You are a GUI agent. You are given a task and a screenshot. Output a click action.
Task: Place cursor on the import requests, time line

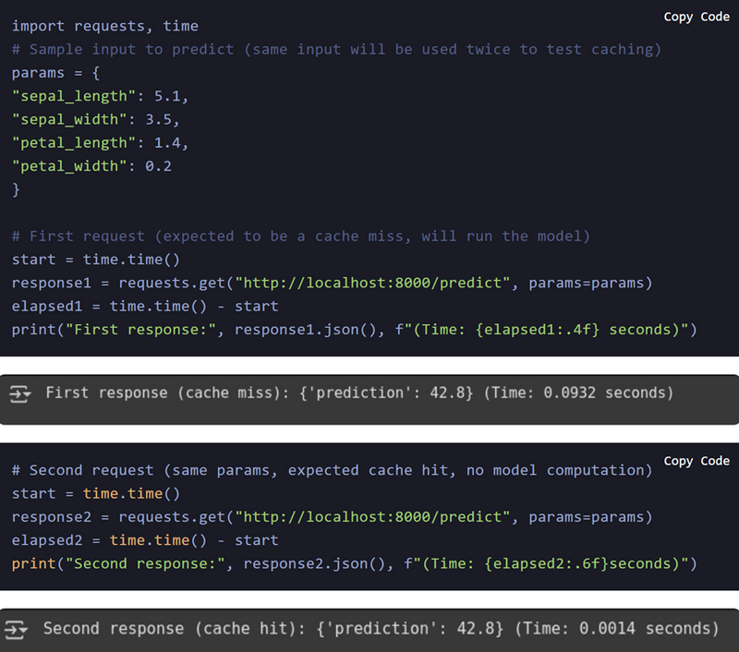[105, 26]
